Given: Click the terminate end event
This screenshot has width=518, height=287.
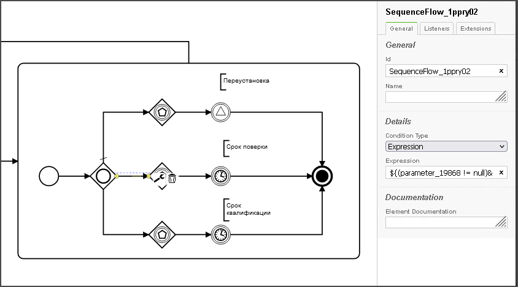Looking at the screenshot, I should click(x=322, y=176).
